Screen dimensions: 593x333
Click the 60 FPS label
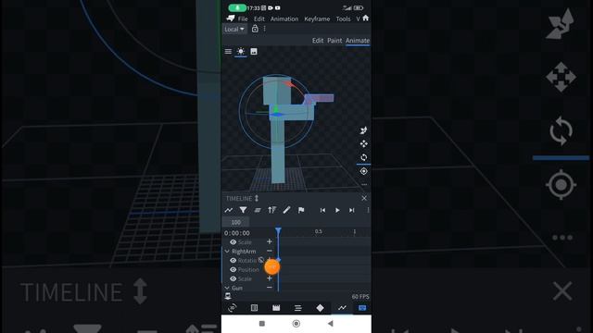click(360, 297)
